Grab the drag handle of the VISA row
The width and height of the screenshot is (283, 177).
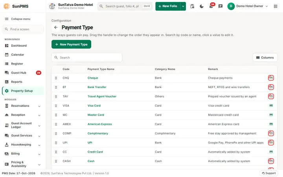[x=56, y=106]
